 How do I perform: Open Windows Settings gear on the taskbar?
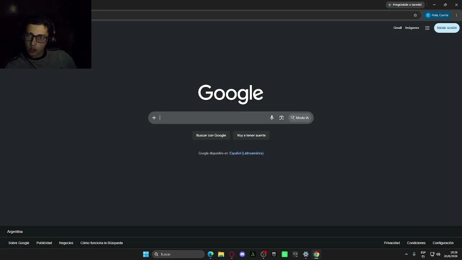tap(306, 254)
